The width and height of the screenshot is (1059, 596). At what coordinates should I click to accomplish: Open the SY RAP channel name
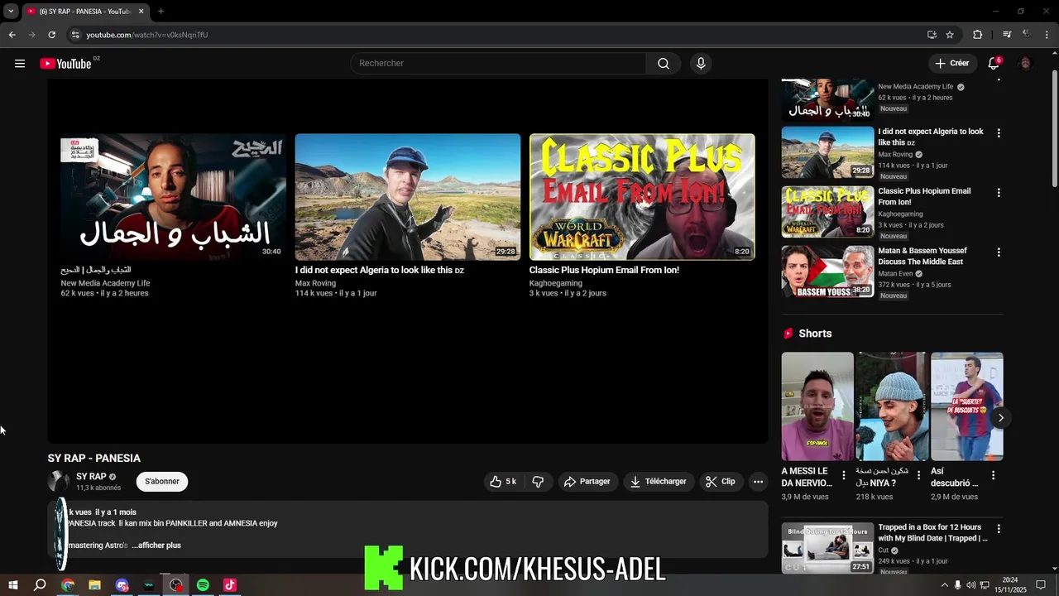click(x=91, y=477)
